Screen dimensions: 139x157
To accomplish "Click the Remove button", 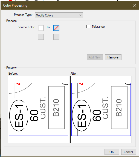I will click(x=113, y=57).
